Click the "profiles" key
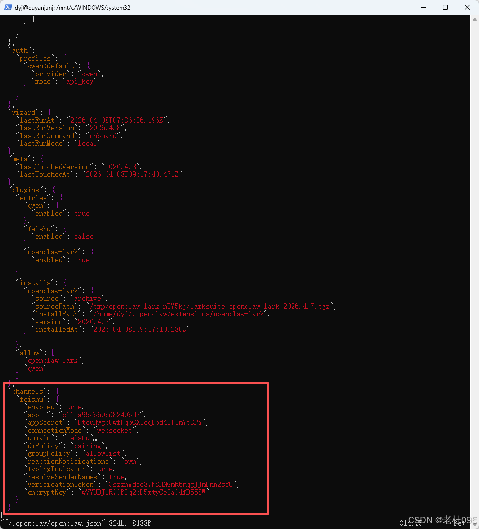The width and height of the screenshot is (479, 529). pos(35,58)
